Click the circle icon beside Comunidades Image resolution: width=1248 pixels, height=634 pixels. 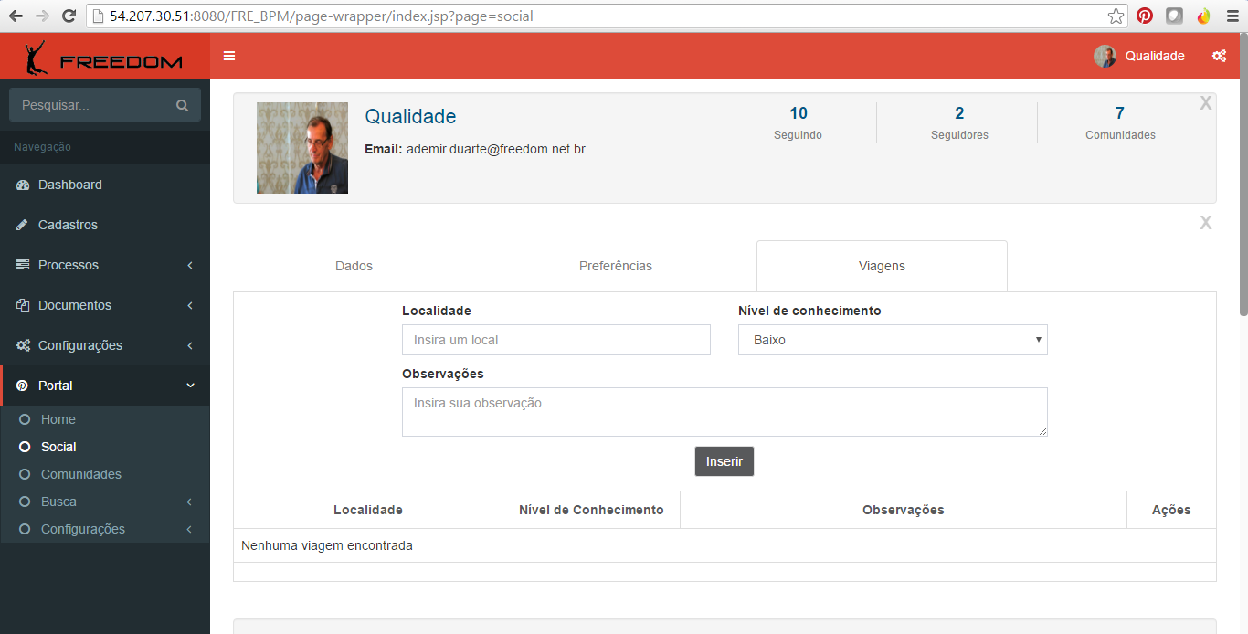[x=25, y=474]
